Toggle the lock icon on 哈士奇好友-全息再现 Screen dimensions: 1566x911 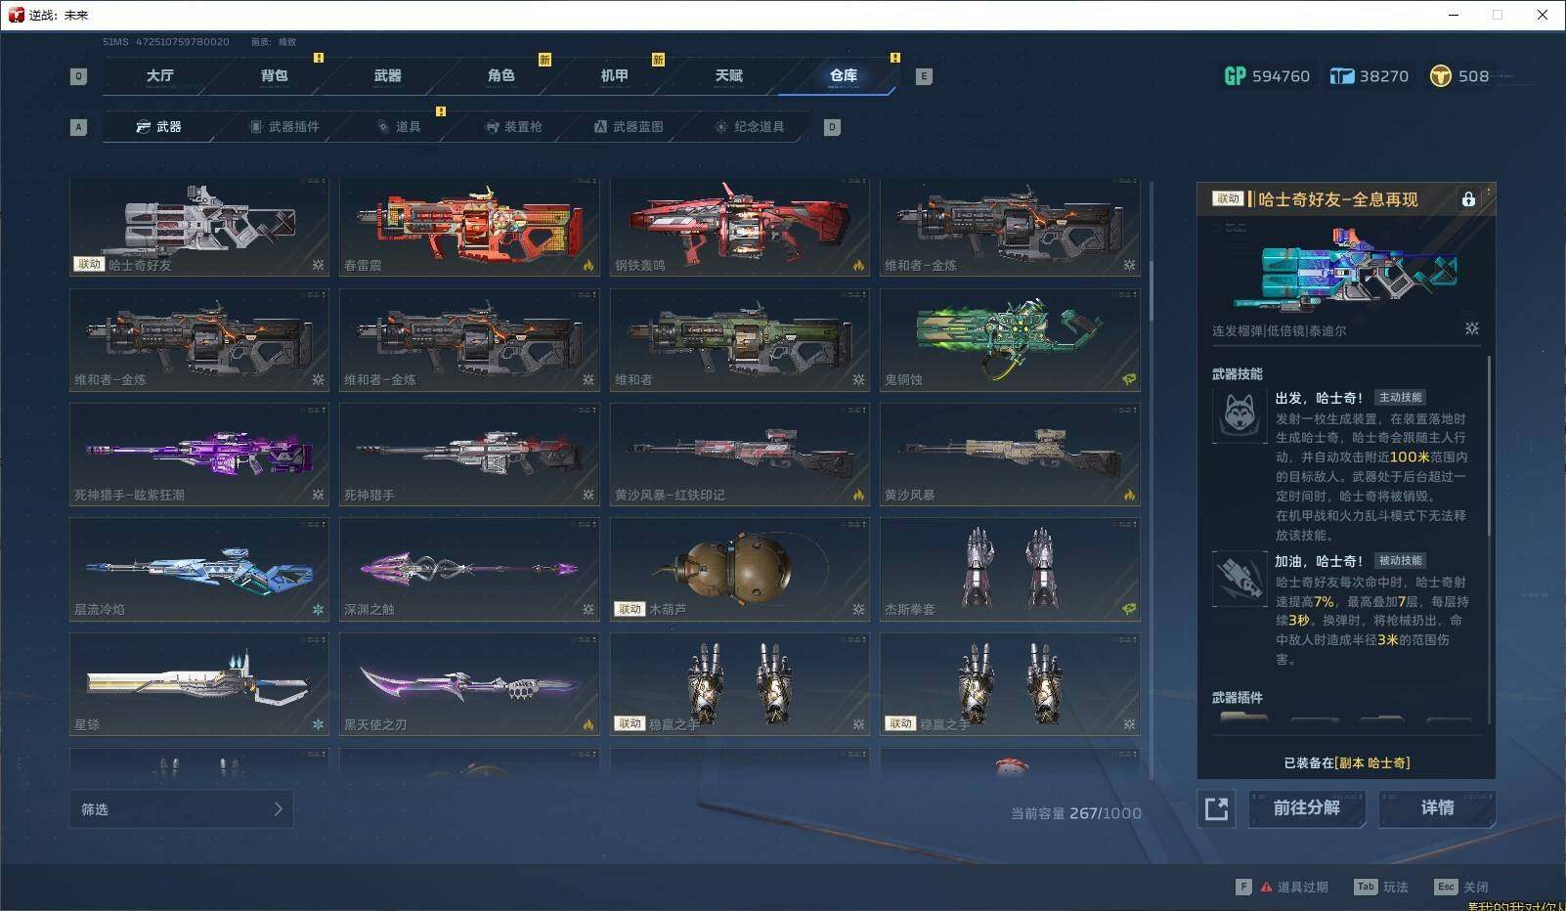point(1468,199)
